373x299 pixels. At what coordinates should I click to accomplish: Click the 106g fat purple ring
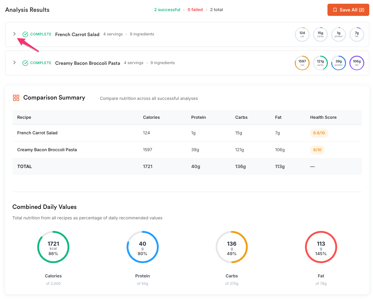[x=356, y=63]
